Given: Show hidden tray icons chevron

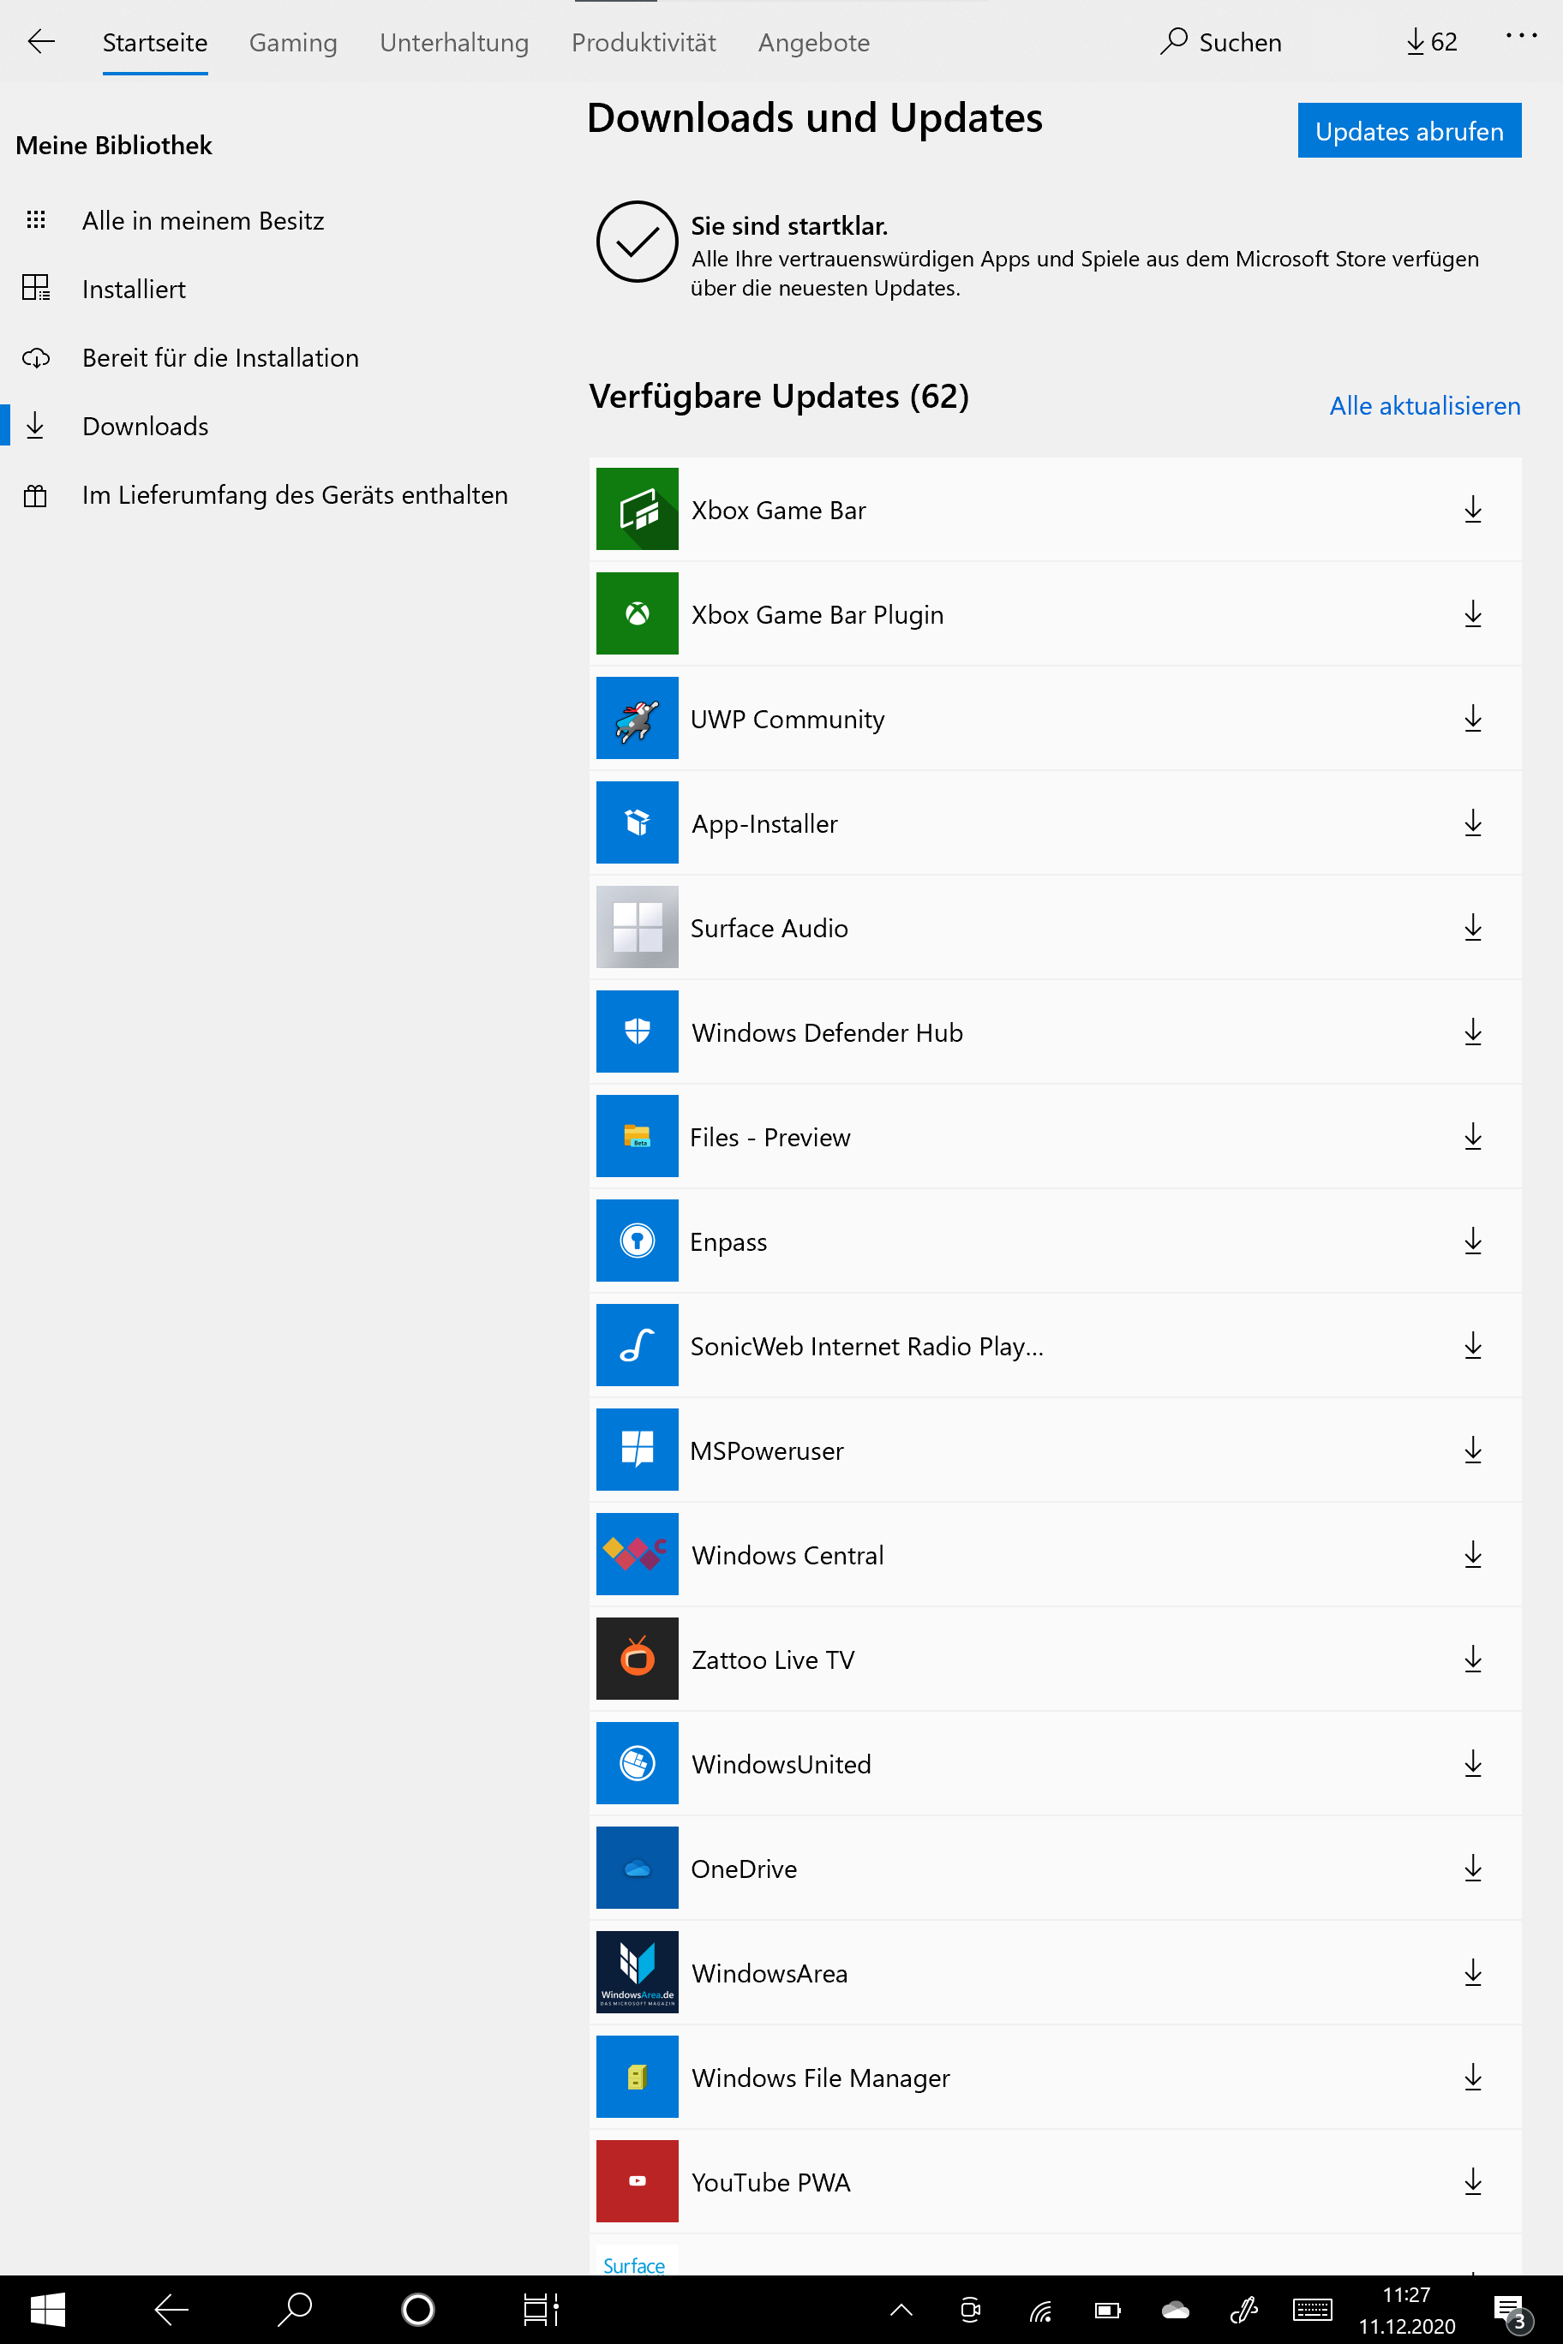Looking at the screenshot, I should [901, 2310].
